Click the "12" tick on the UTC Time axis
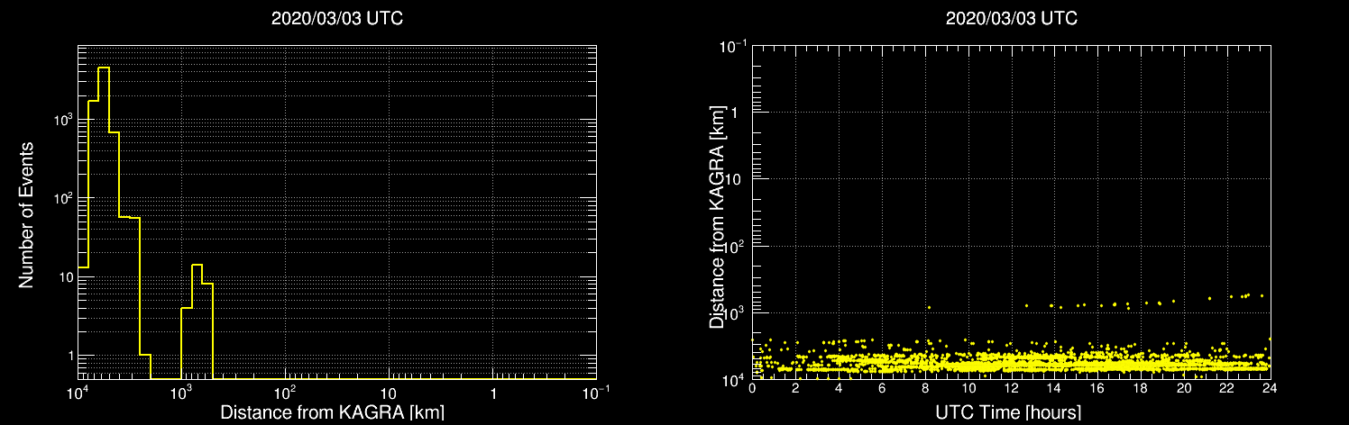1349x425 pixels. coord(1011,388)
